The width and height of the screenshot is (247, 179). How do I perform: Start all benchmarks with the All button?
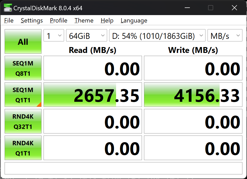[x=23, y=41]
